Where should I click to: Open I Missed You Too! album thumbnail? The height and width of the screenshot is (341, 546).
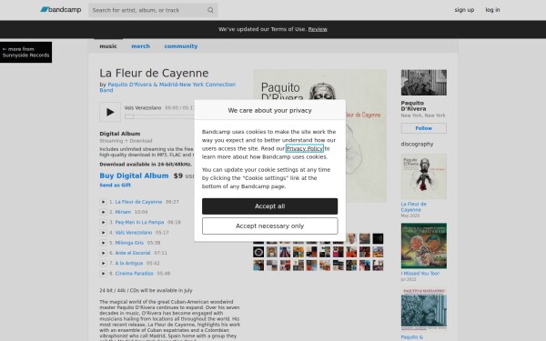pos(424,246)
